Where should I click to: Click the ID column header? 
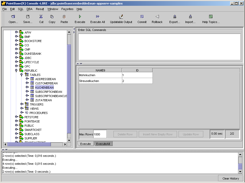(137, 70)
